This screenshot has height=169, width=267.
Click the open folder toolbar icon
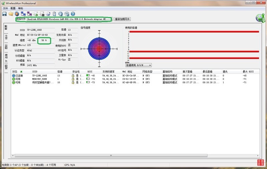click(11, 14)
